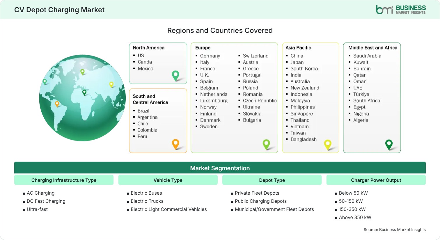Click the U.K. entry

tap(205, 75)
